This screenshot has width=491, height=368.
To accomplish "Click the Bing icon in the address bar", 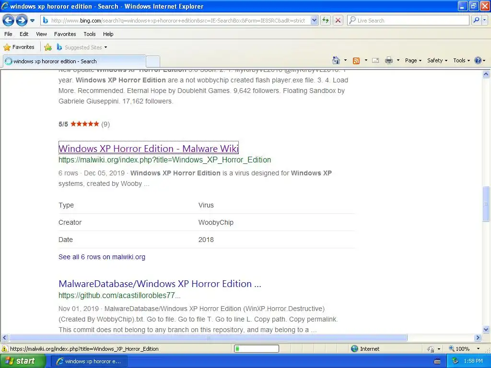I will pos(46,20).
